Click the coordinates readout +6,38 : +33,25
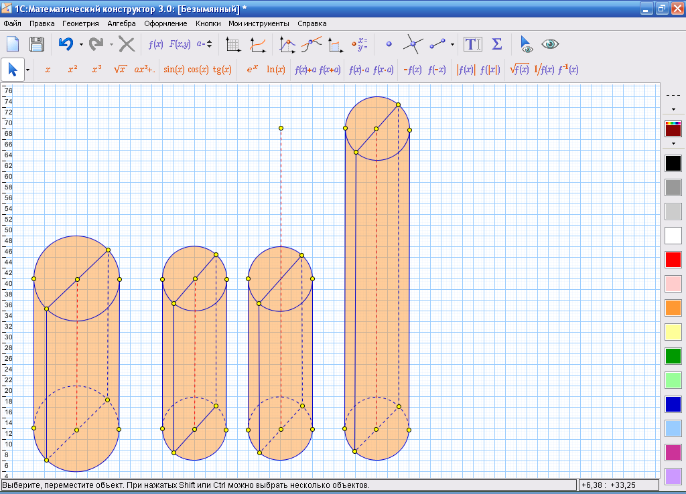 [x=619, y=485]
